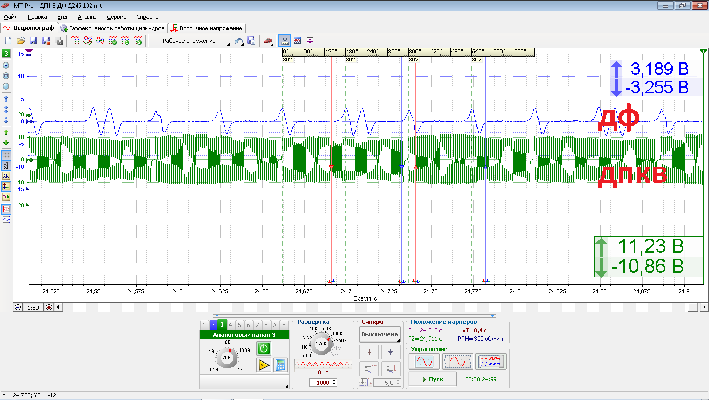Adjust the 20В voltage range knob

pos(227,358)
